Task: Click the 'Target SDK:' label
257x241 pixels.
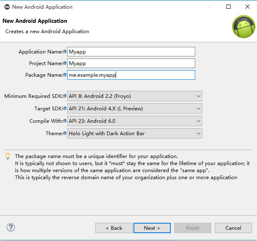Action: (48, 108)
